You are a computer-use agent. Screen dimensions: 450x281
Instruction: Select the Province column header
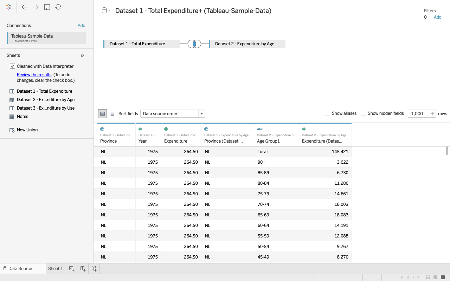click(x=116, y=135)
